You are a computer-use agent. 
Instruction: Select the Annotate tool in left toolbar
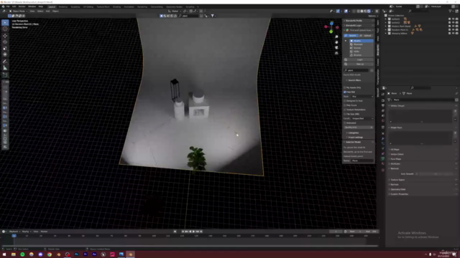(5, 62)
